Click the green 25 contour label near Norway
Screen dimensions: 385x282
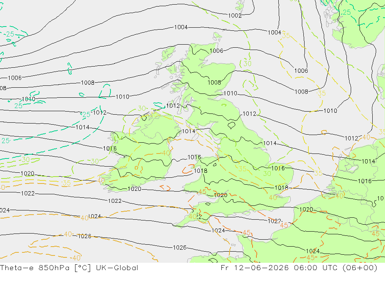(347, 12)
